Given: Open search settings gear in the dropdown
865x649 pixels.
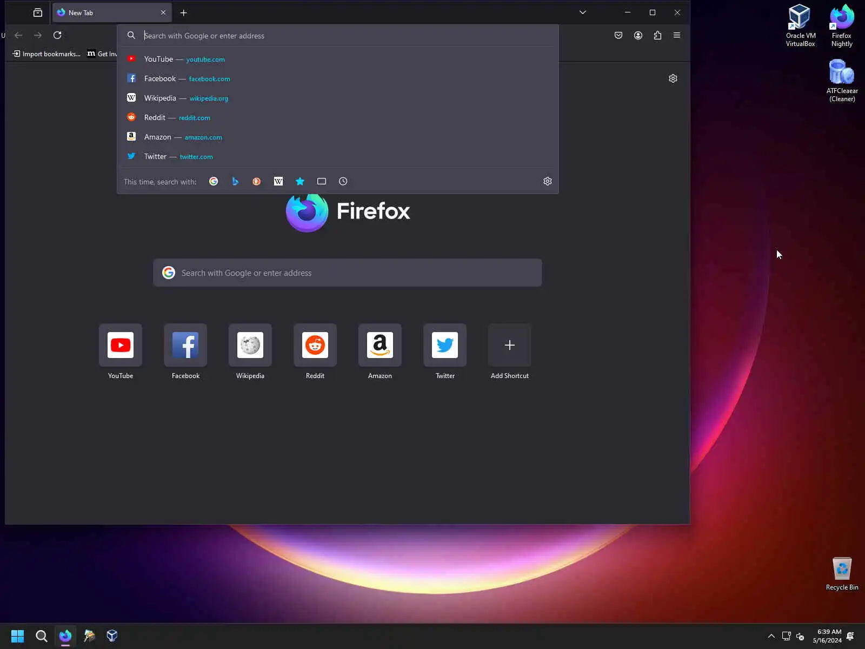Looking at the screenshot, I should (548, 181).
